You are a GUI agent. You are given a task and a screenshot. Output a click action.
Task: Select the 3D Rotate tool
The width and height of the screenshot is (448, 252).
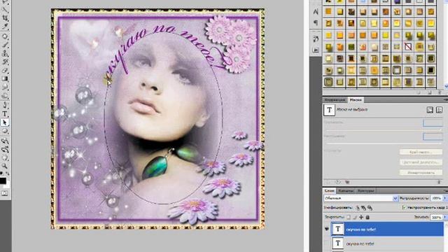(5, 141)
